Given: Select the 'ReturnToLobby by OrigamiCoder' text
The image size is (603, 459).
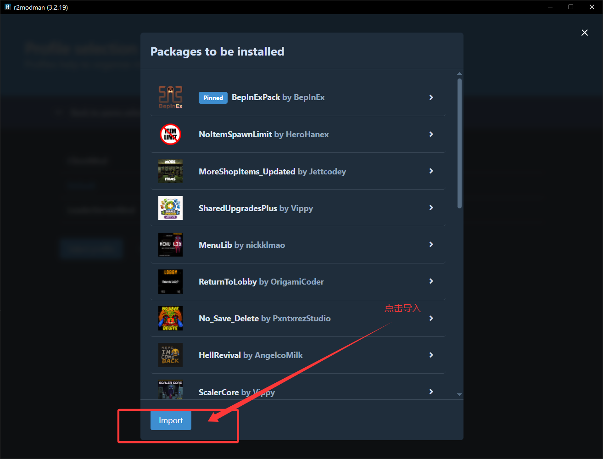Looking at the screenshot, I should [x=261, y=281].
